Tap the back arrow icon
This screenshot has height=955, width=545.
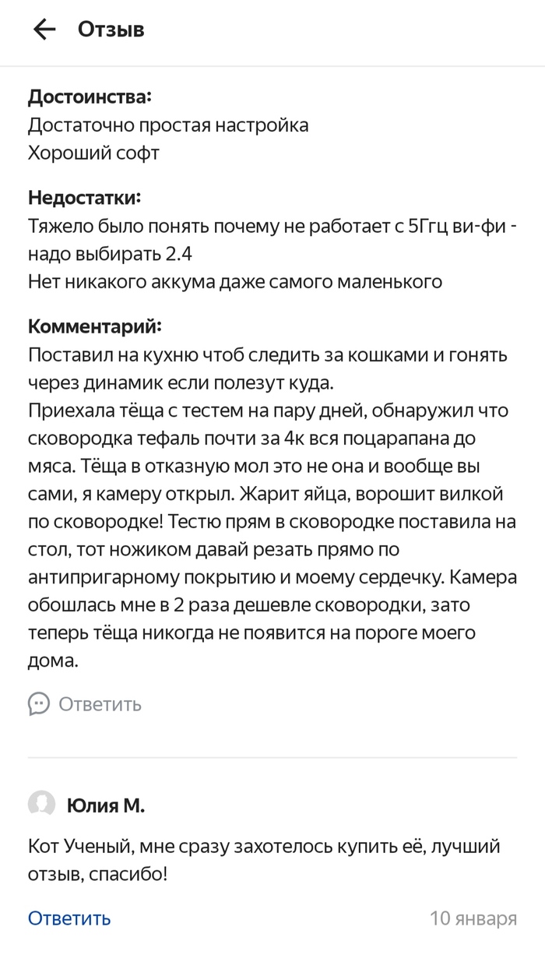[44, 30]
